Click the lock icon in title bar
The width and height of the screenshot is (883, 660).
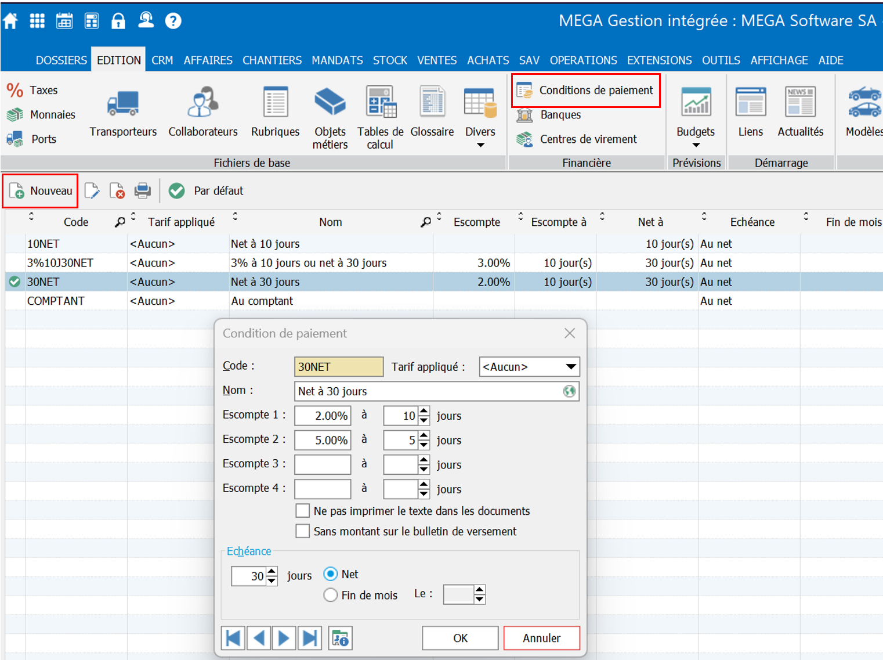click(118, 21)
